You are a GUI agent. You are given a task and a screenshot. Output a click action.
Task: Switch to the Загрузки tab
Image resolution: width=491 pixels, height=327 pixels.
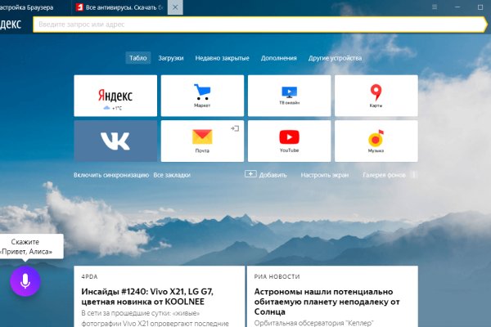coord(171,58)
